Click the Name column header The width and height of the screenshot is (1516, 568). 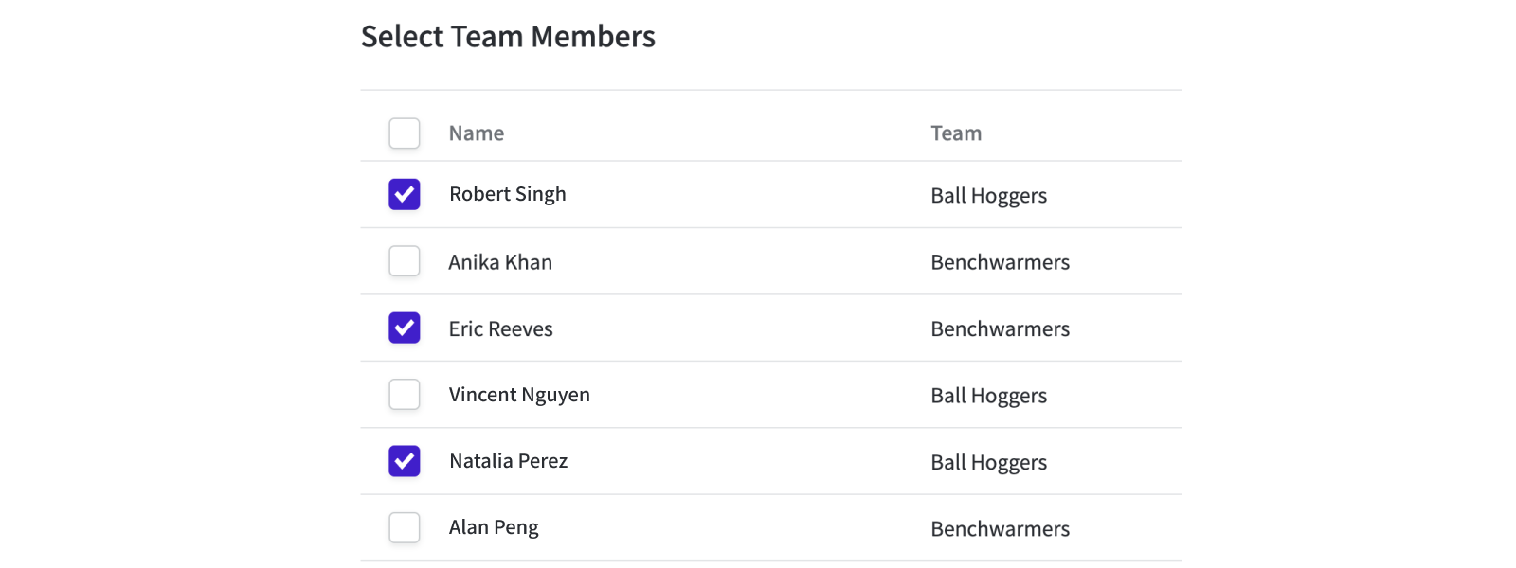point(476,133)
